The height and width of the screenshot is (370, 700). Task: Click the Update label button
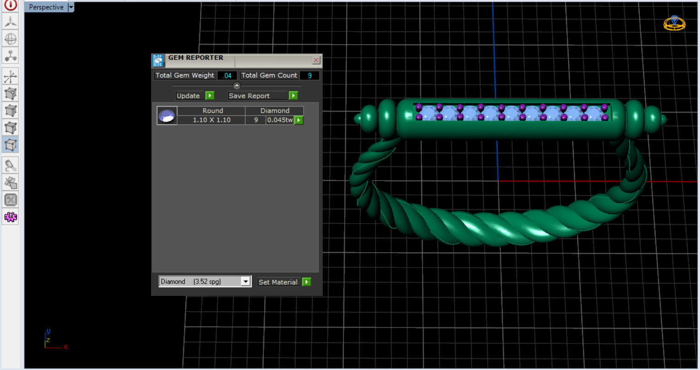pyautogui.click(x=189, y=96)
